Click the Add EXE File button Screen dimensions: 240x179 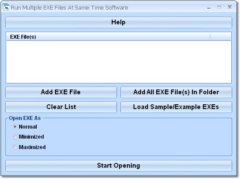tap(61, 92)
